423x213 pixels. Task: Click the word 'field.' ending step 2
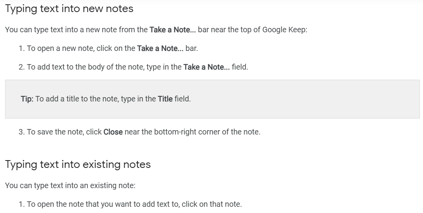(240, 67)
